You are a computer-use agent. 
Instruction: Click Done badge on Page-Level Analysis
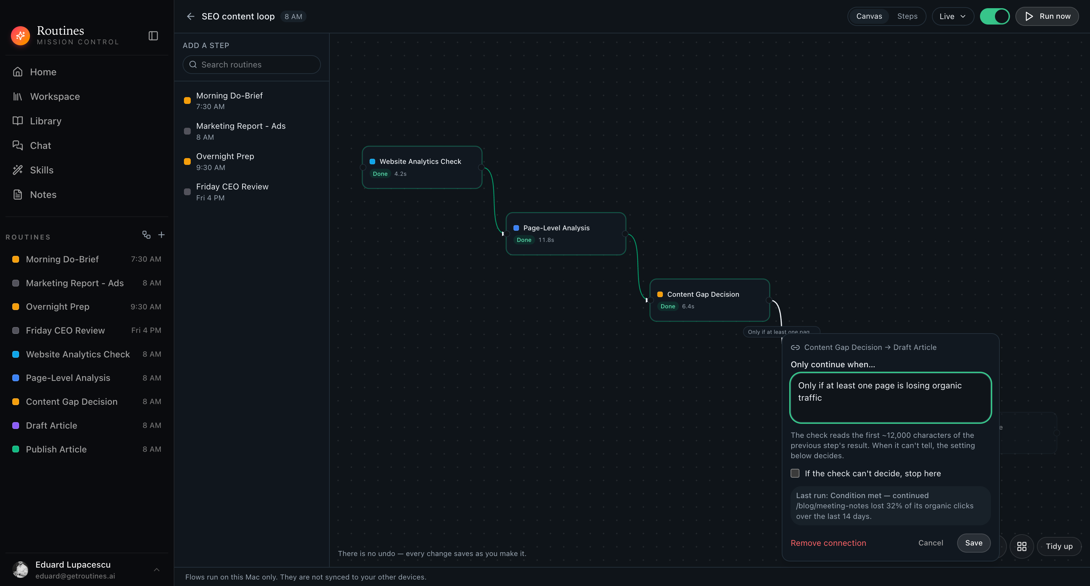[524, 240]
